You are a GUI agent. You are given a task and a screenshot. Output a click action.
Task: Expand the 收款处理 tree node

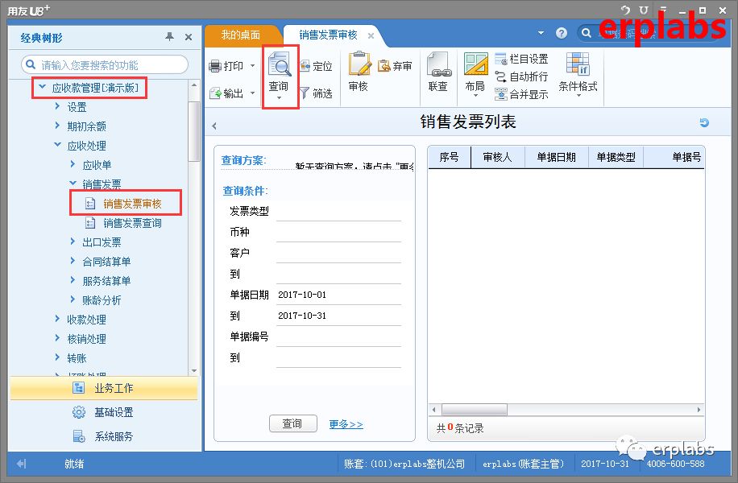(57, 319)
